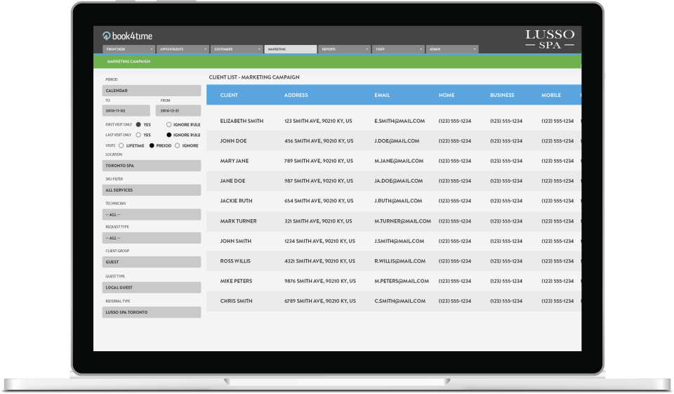The image size is (674, 394).
Task: Open the SKU Filter All Services dropdown
Action: [151, 190]
